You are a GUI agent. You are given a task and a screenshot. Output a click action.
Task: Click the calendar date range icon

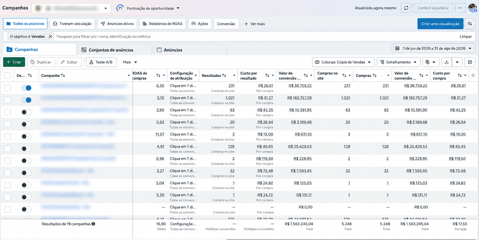pyautogui.click(x=397, y=48)
